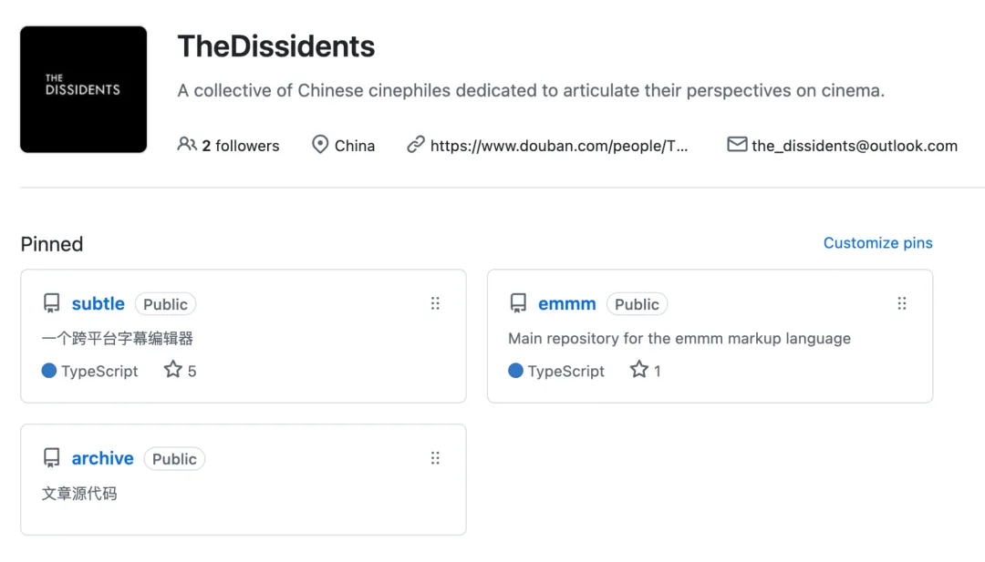Click the location pin icon

point(320,145)
